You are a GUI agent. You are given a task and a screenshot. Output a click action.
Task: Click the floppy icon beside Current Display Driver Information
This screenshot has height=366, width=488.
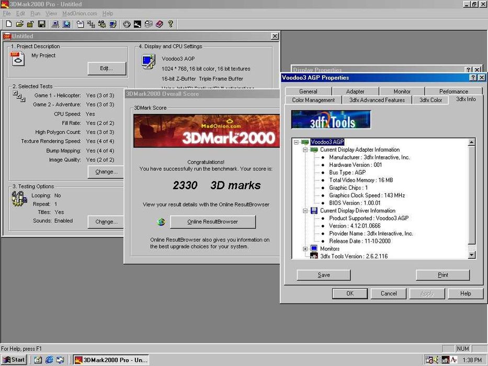[314, 211]
